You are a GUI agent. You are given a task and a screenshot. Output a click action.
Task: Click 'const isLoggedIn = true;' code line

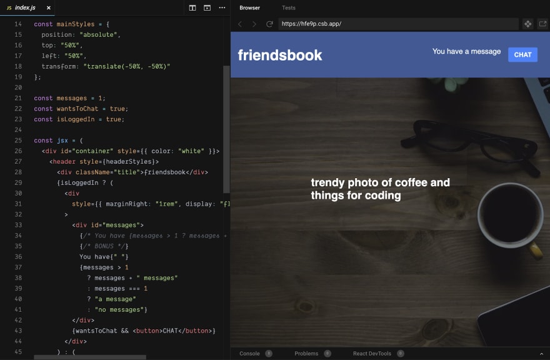coord(79,119)
